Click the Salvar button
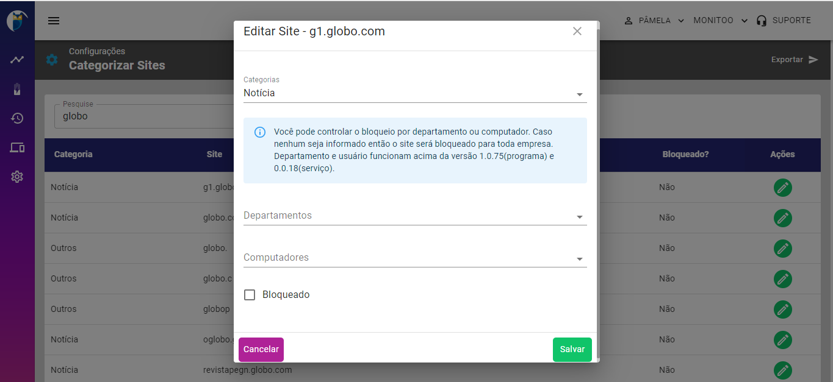 pyautogui.click(x=572, y=349)
